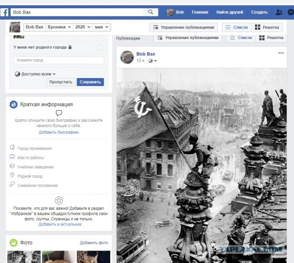
Task: Open the Reichstag flag post photo
Action: [202, 166]
